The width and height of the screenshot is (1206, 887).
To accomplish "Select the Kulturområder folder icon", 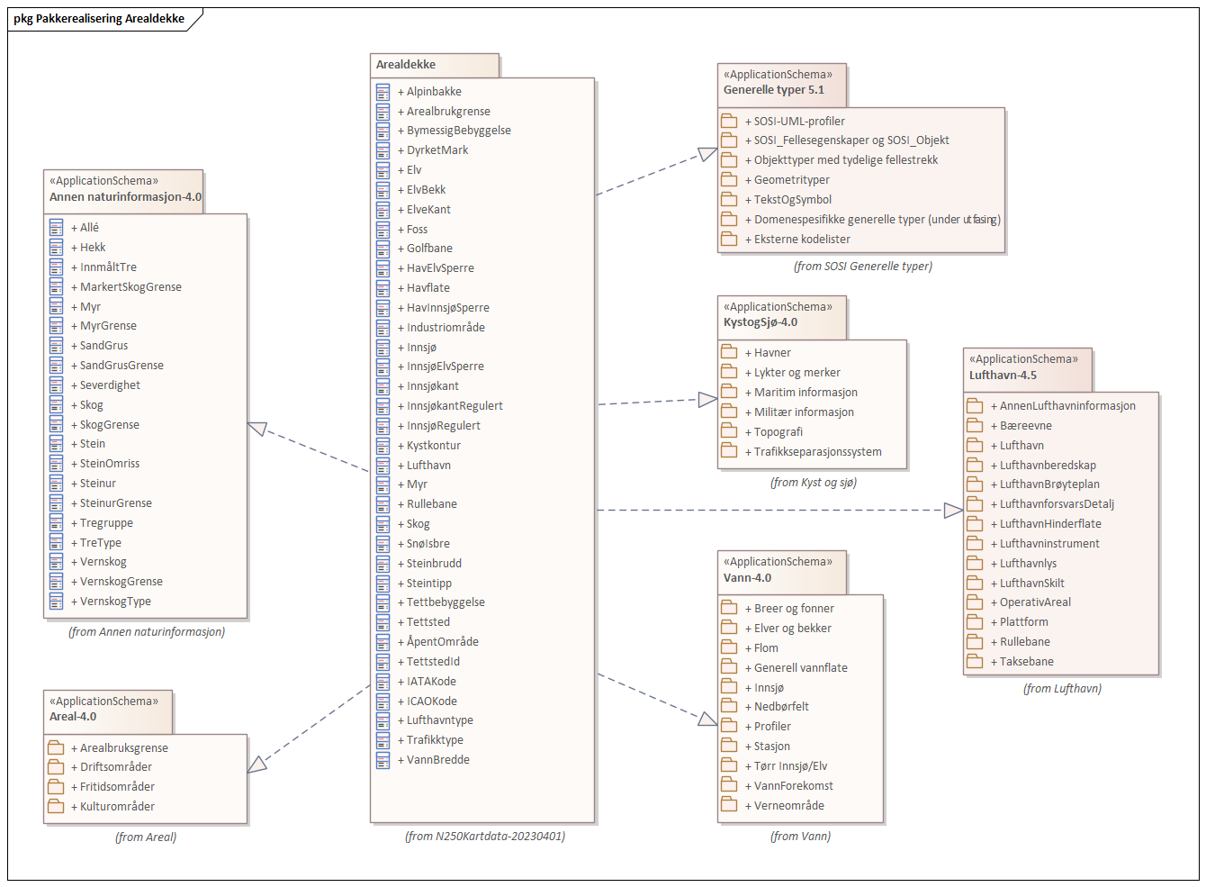I will (56, 806).
